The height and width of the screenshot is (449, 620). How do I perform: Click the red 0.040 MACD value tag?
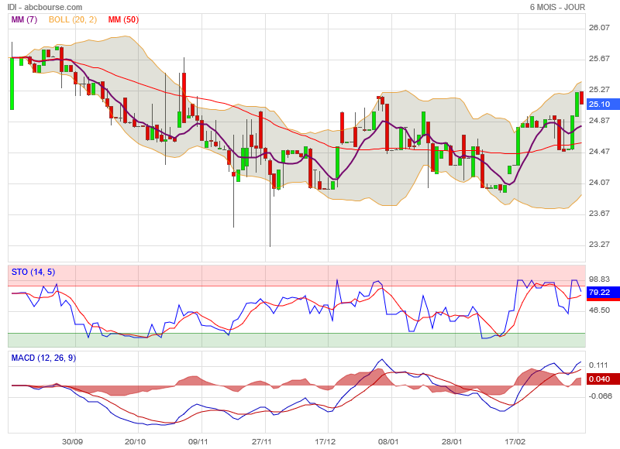pos(603,379)
